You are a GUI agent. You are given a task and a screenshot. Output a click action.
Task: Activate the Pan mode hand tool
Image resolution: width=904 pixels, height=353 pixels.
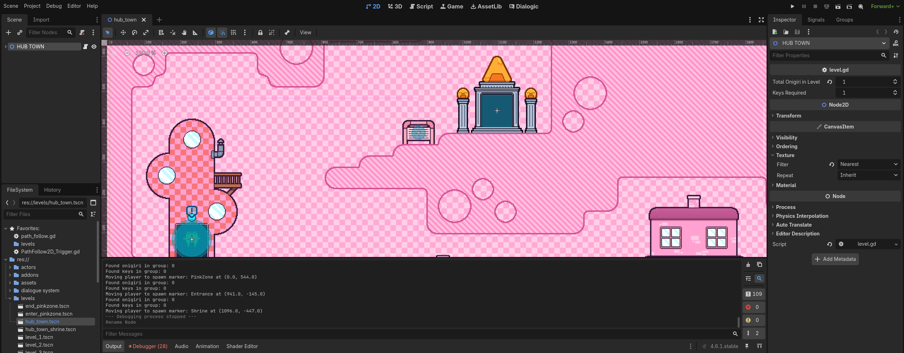[x=184, y=32]
